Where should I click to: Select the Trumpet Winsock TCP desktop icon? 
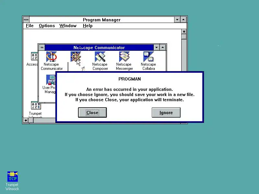pyautogui.click(x=12, y=176)
